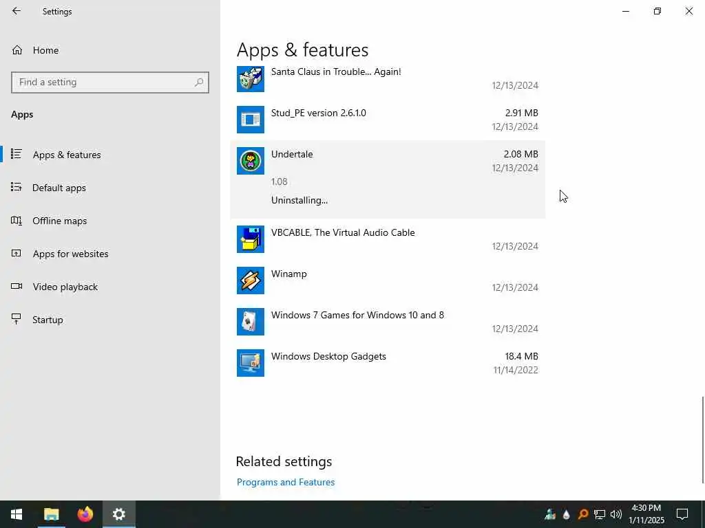Viewport: 705px width, 528px height.
Task: Click the Startup sidebar icon
Action: [x=17, y=319]
